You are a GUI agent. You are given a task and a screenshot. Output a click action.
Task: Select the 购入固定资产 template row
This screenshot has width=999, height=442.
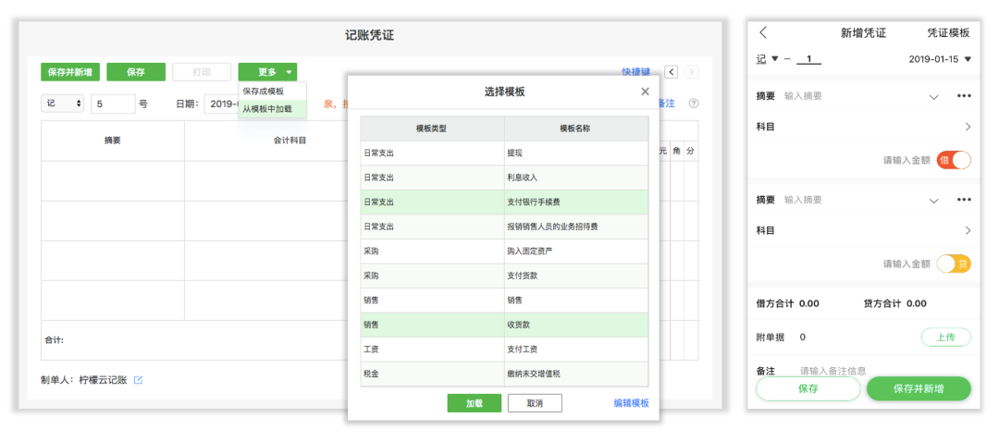(x=505, y=251)
